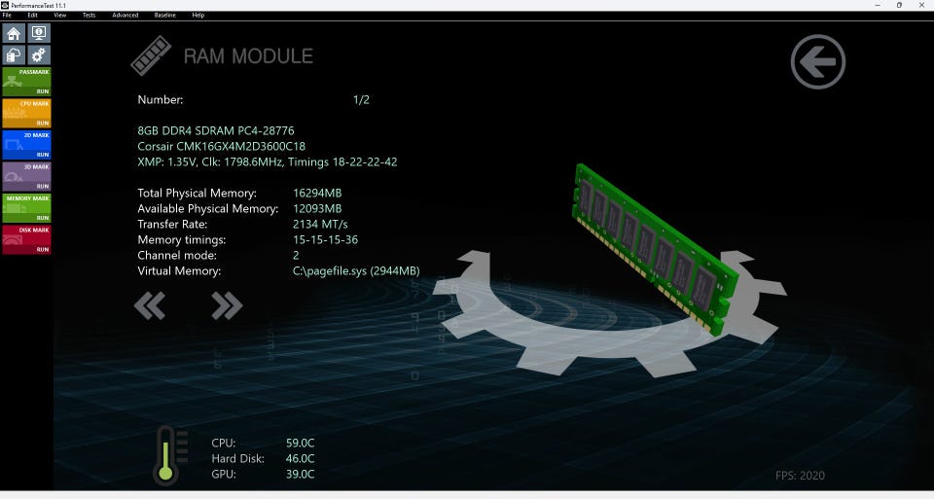Open the File menu
934x499 pixels.
pyautogui.click(x=7, y=16)
